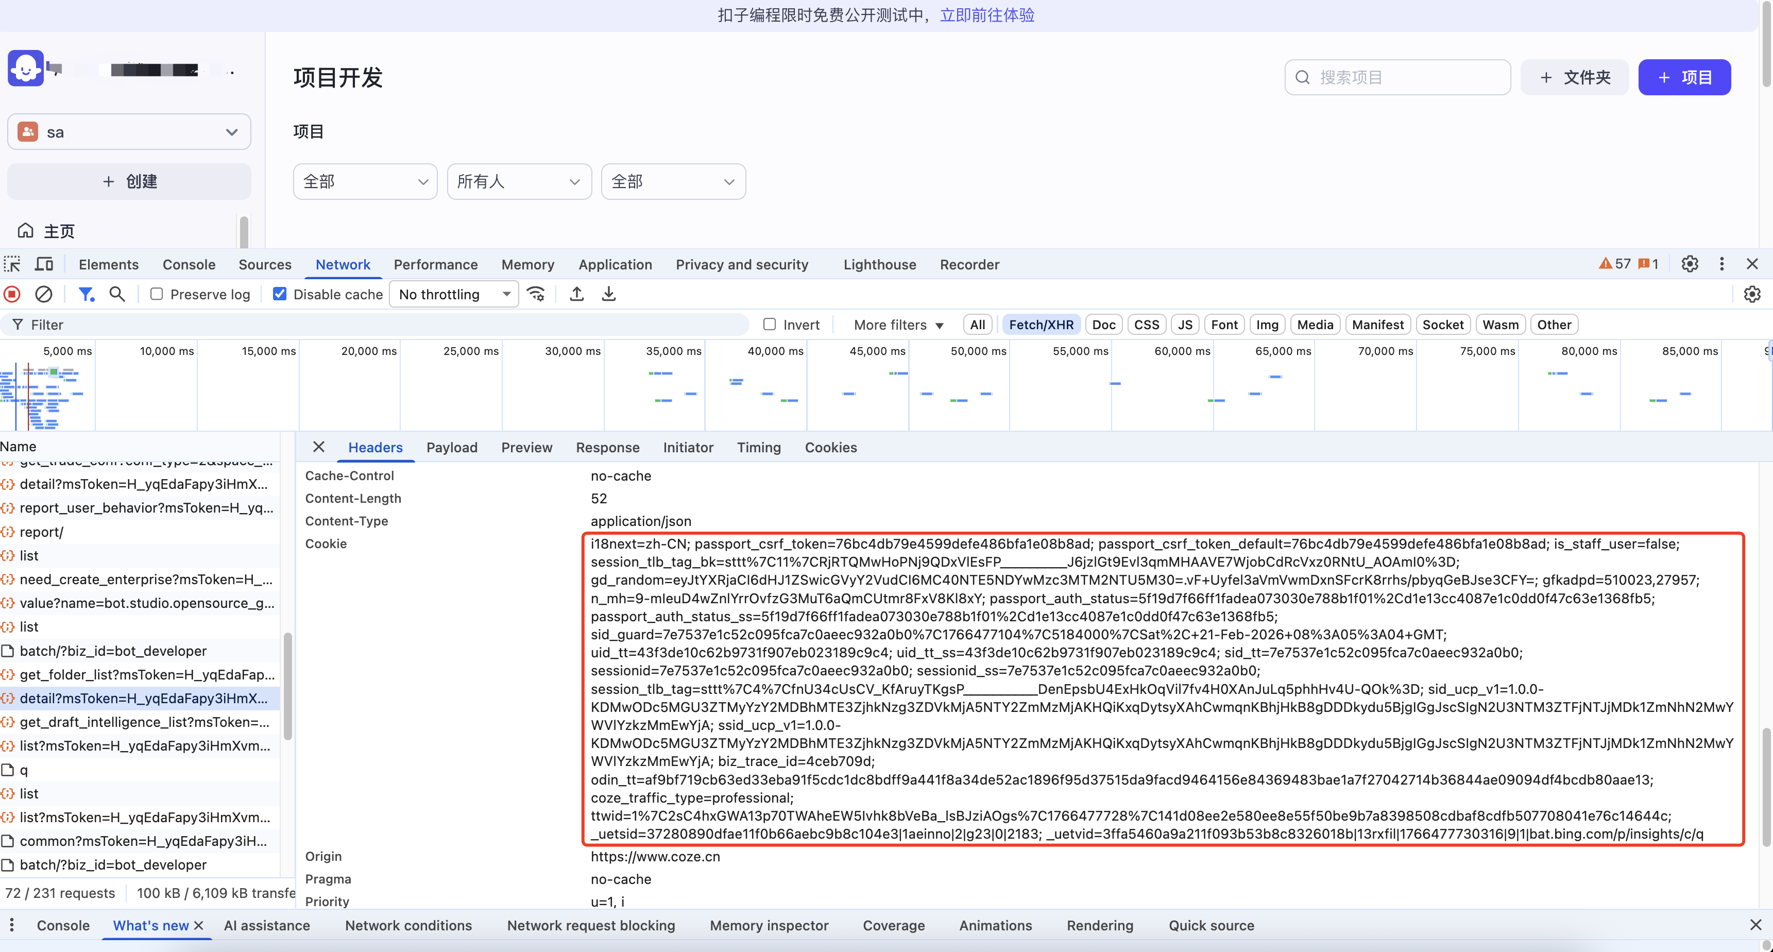This screenshot has width=1773, height=952.
Task: Uncheck the Disable cache checkbox
Action: point(279,294)
